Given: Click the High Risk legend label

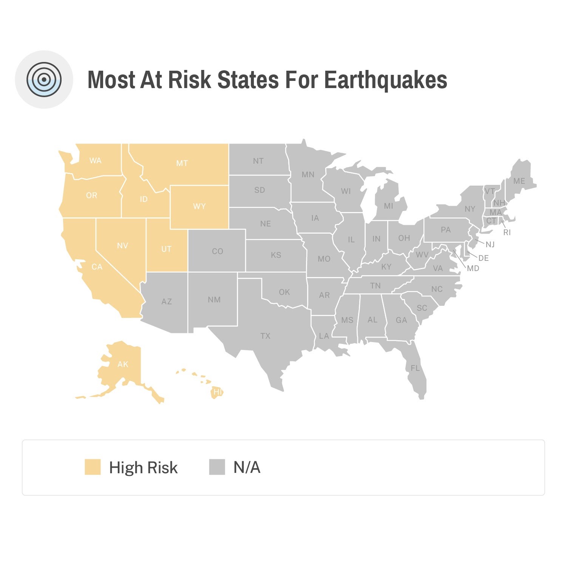Looking at the screenshot, I should point(143,468).
